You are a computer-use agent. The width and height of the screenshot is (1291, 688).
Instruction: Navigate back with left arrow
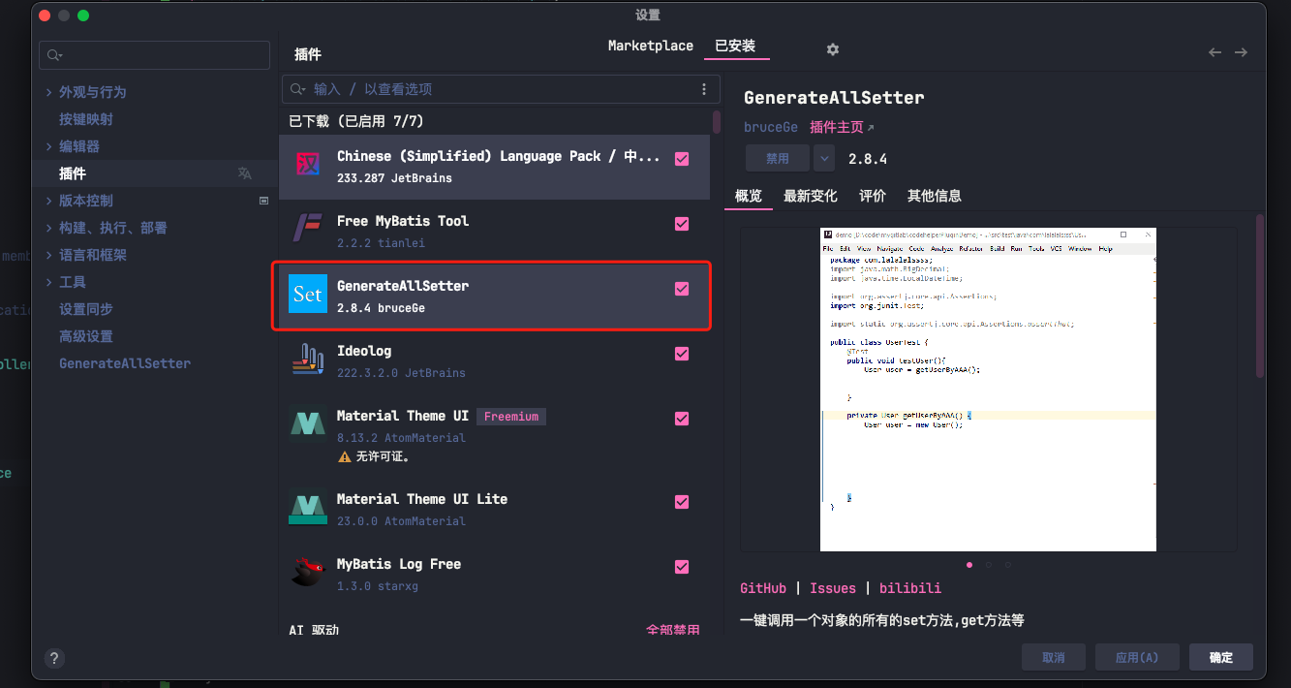pos(1214,52)
